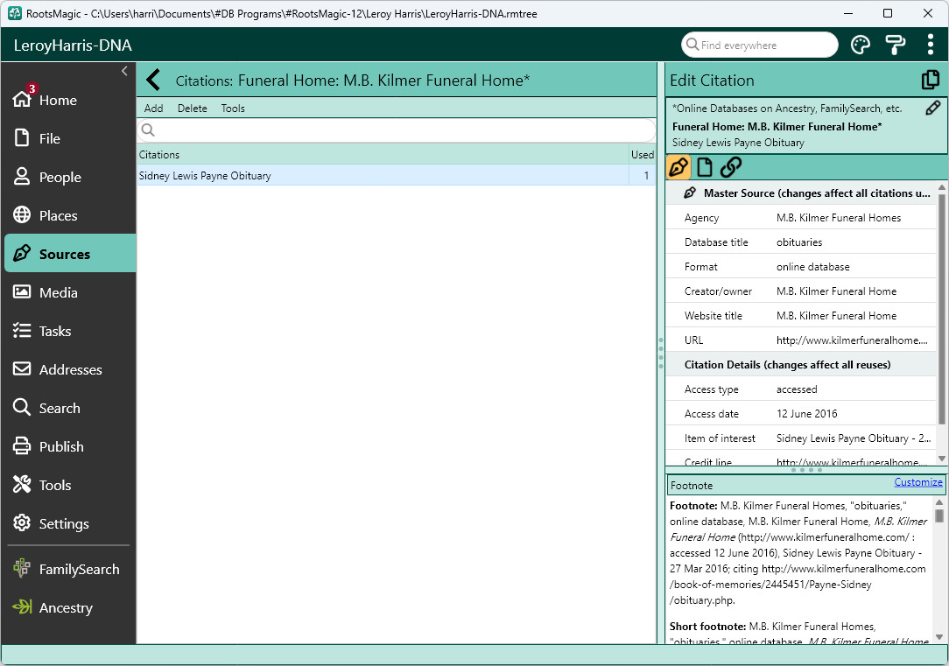Go to the People view
This screenshot has height=666, width=949.
click(x=69, y=177)
